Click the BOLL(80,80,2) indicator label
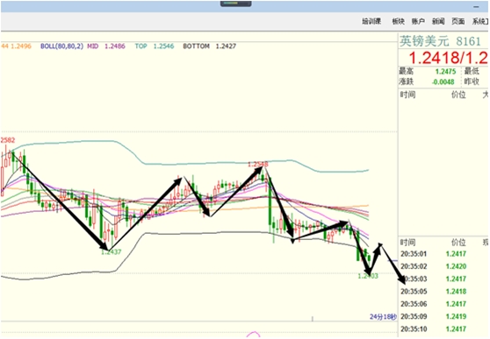 (x=61, y=46)
